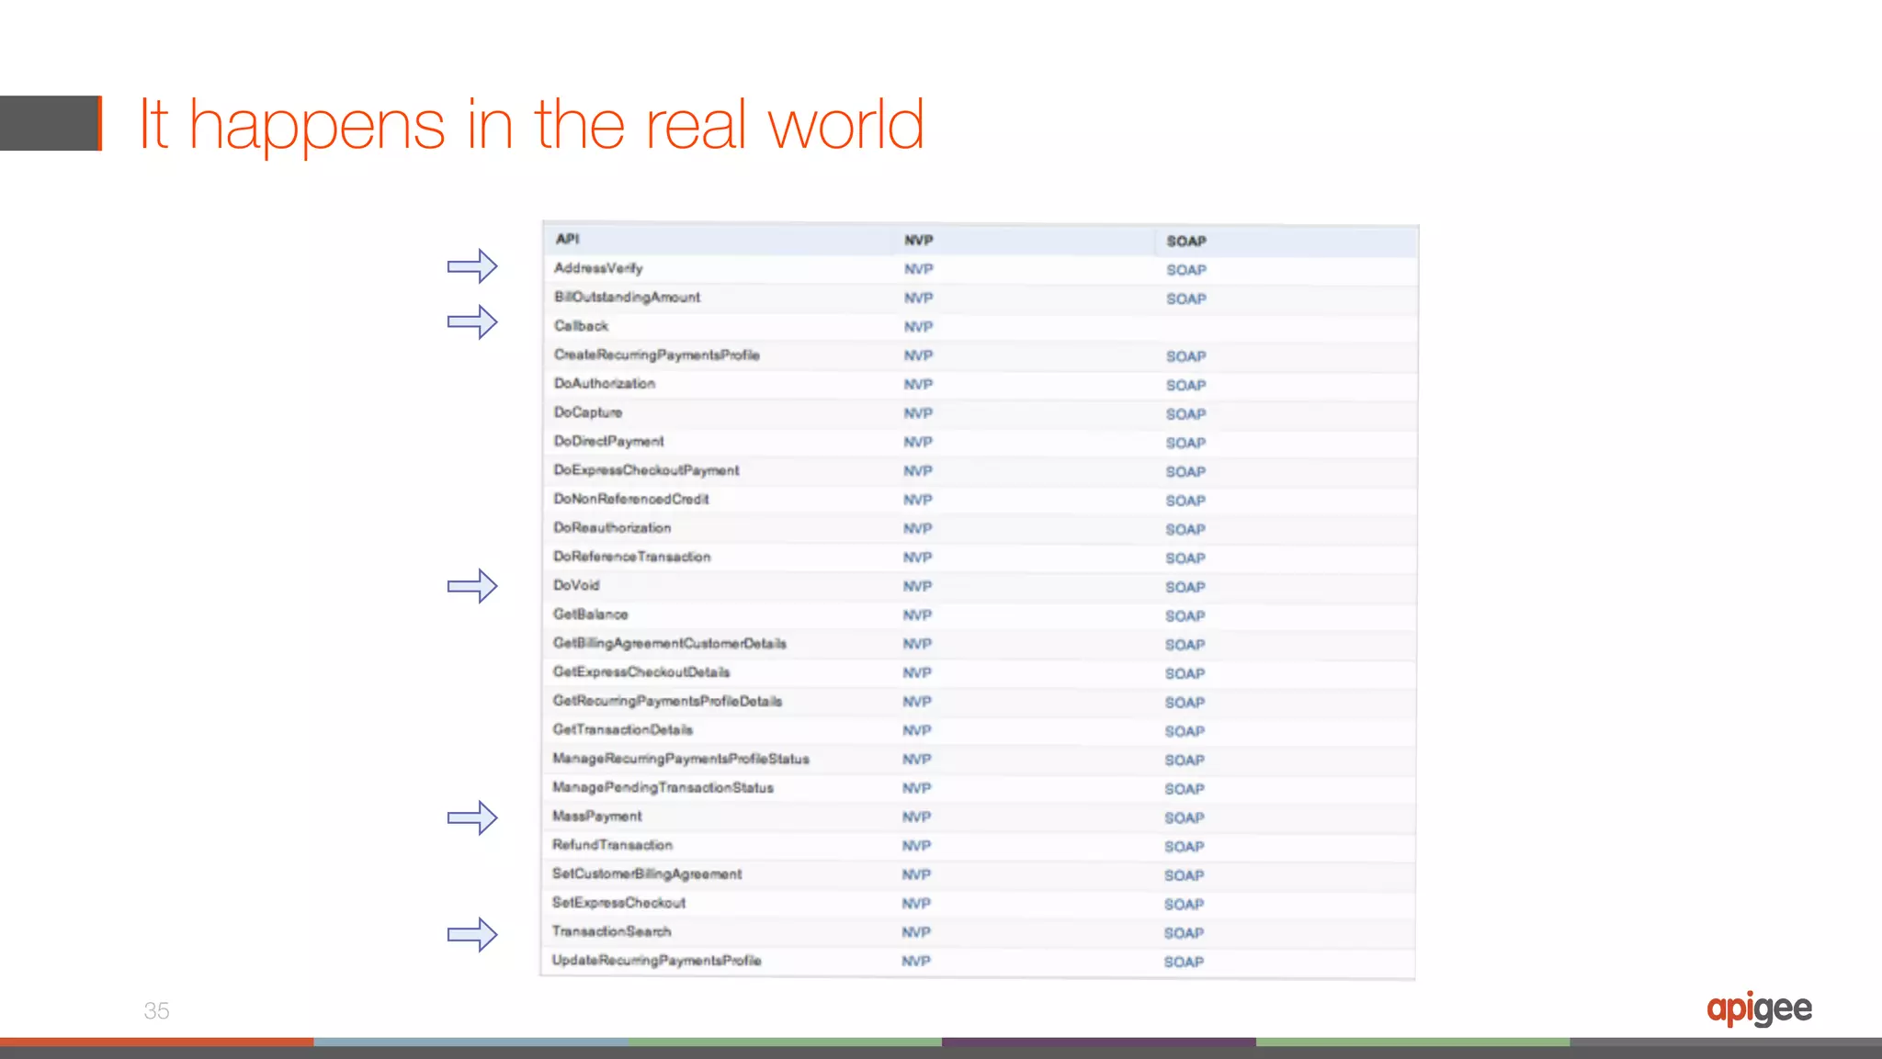Open SOAP link for GetBalance
The width and height of the screenshot is (1882, 1059).
click(1185, 616)
